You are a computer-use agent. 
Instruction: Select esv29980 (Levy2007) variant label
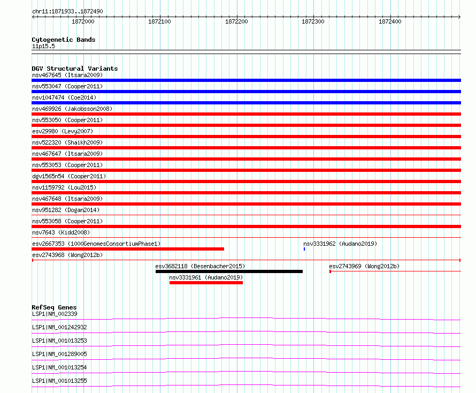coord(63,131)
